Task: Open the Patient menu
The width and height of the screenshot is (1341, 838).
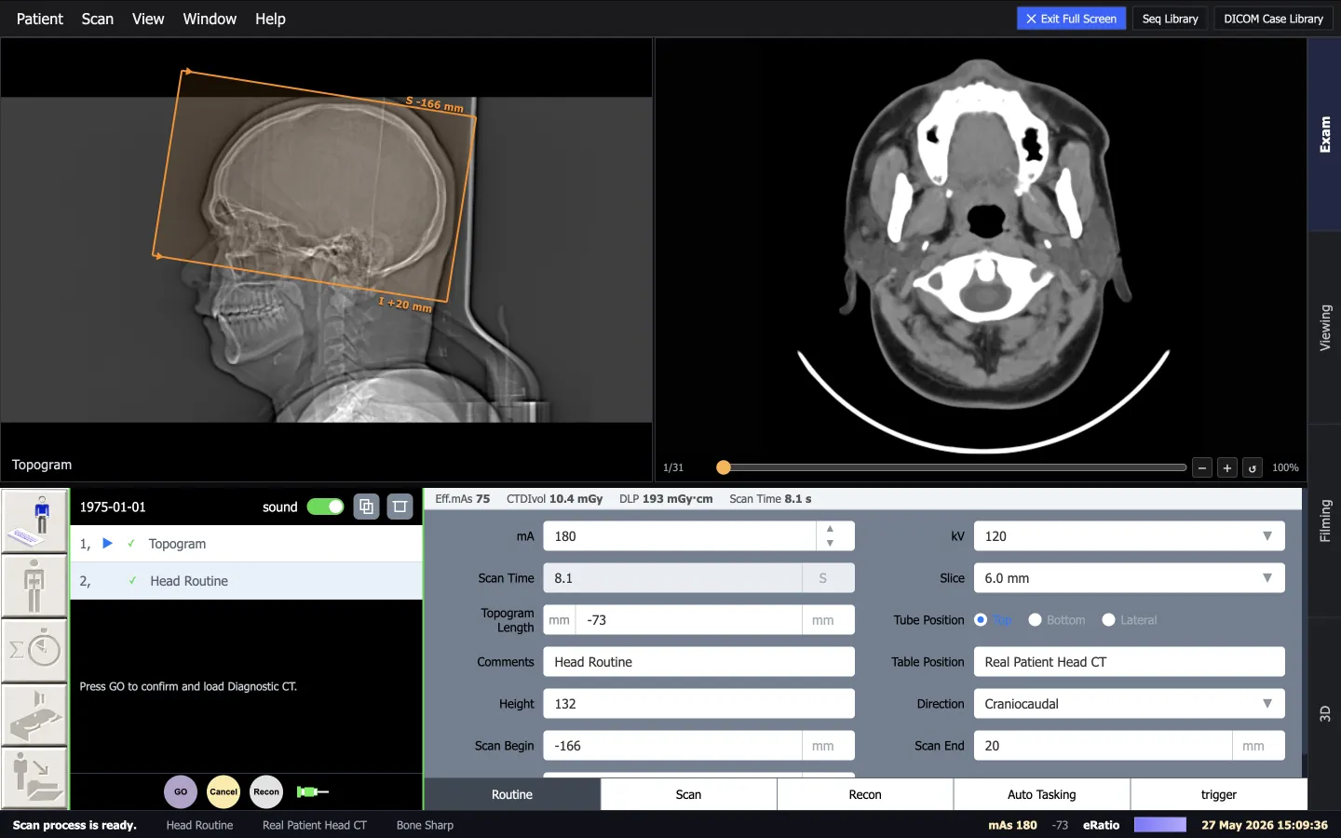Action: click(40, 19)
